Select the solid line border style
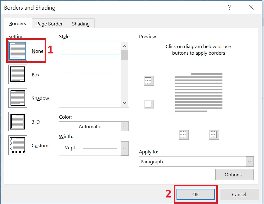Image resolution: width=264 pixels, height=204 pixels. click(90, 48)
